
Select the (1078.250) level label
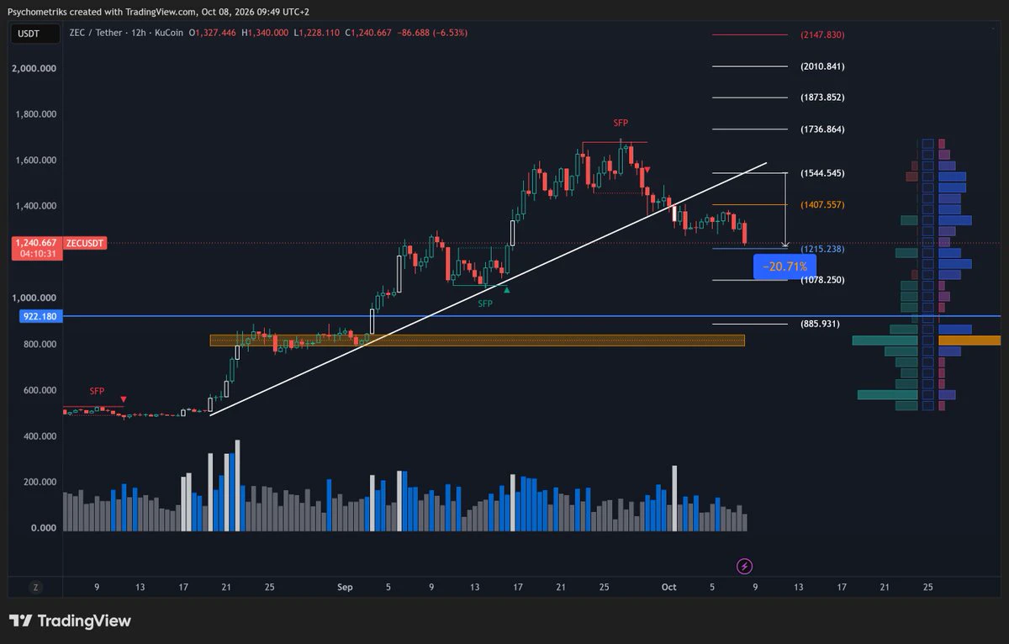(x=822, y=280)
